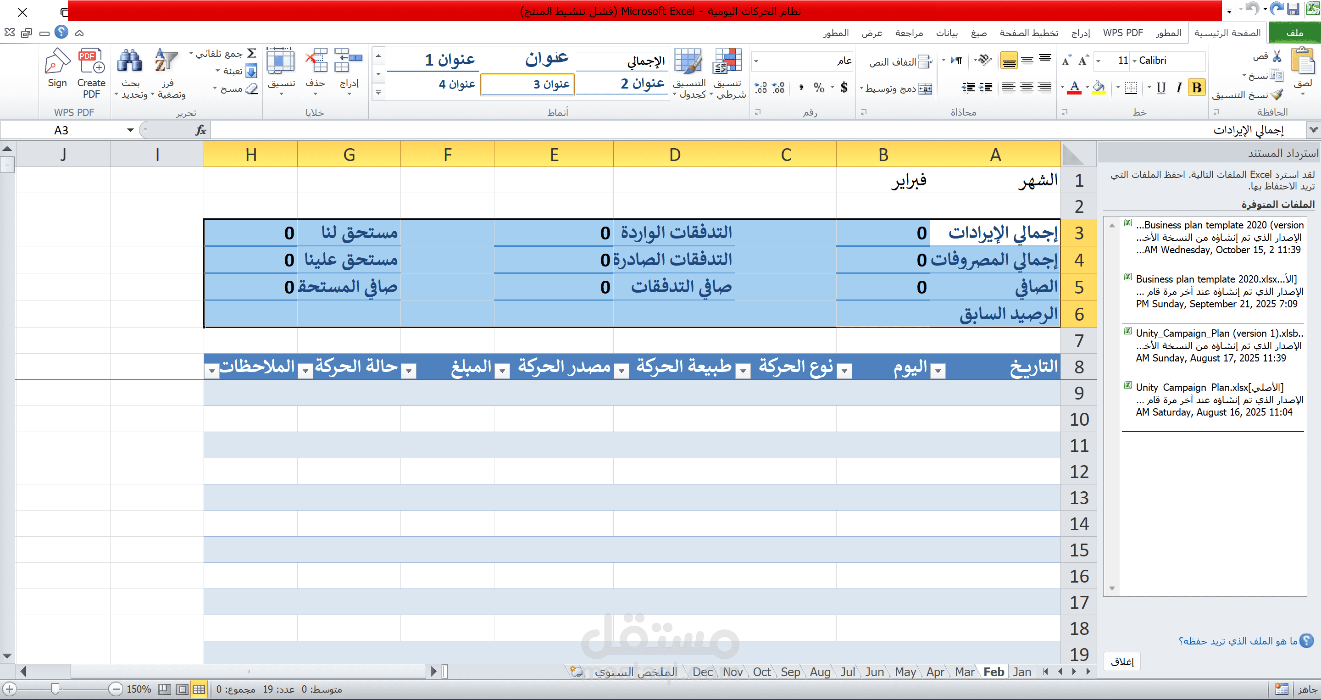1321x700 pixels.
Task: Switch to the Mar sheet tab
Action: [x=964, y=672]
